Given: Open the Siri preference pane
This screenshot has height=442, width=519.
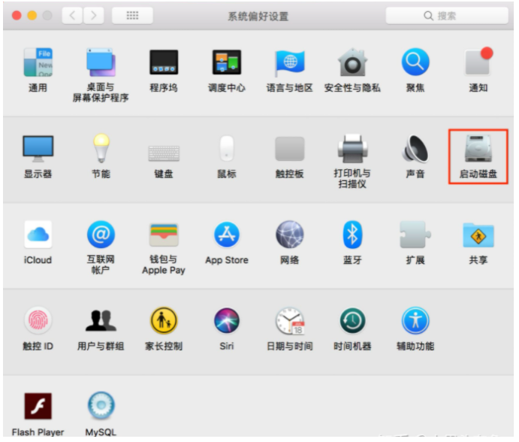Looking at the screenshot, I should [226, 322].
